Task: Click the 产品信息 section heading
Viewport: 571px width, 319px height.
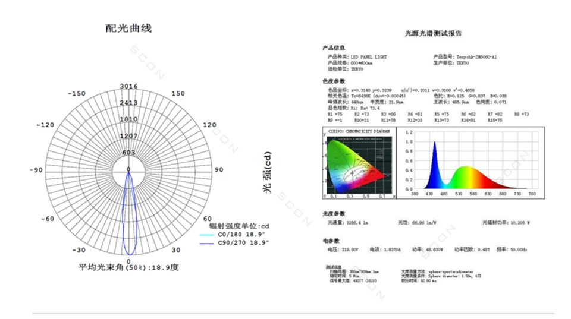Action: (x=334, y=48)
